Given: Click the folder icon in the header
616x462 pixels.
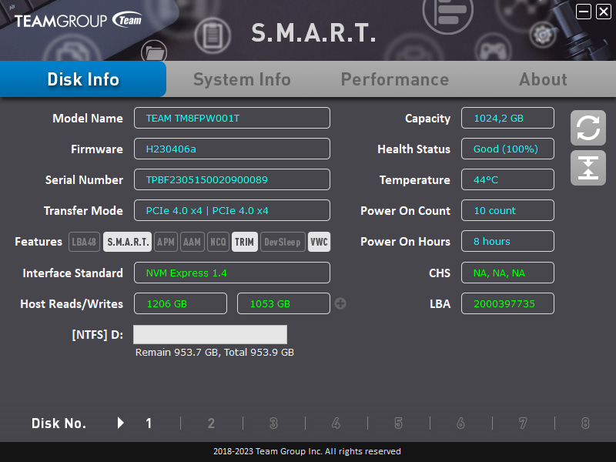Looking at the screenshot, I should 154,51.
